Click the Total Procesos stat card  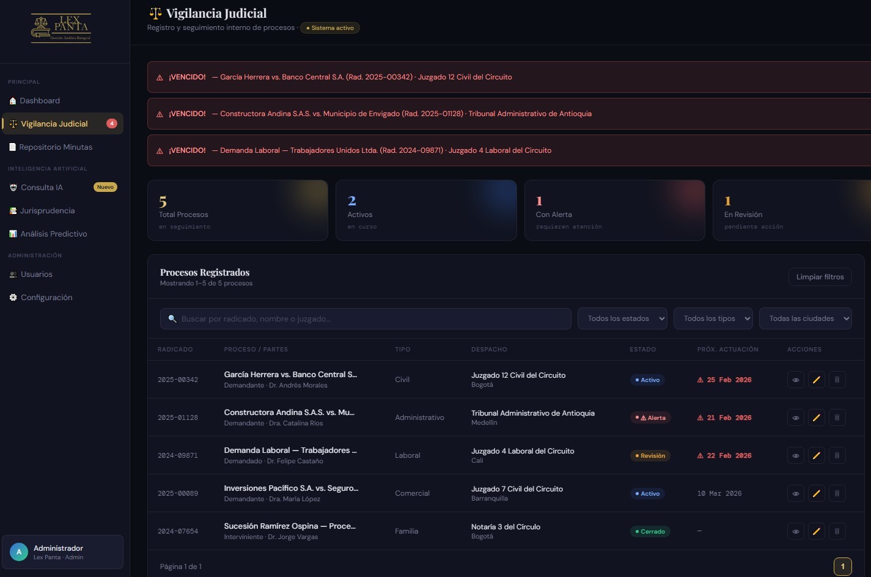point(238,210)
